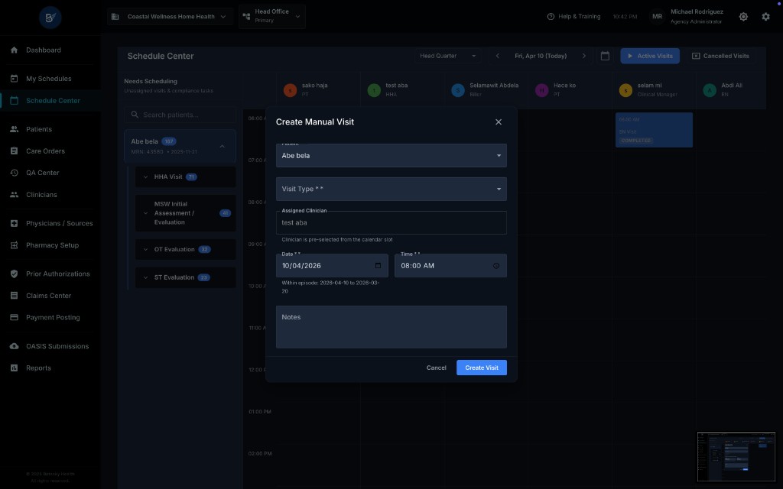Collapse the Abe bela patient card
This screenshot has width=783, height=489.
pyautogui.click(x=223, y=146)
